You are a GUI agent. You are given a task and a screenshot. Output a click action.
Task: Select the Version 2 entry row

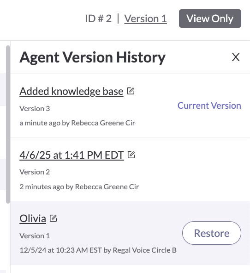click(x=130, y=169)
